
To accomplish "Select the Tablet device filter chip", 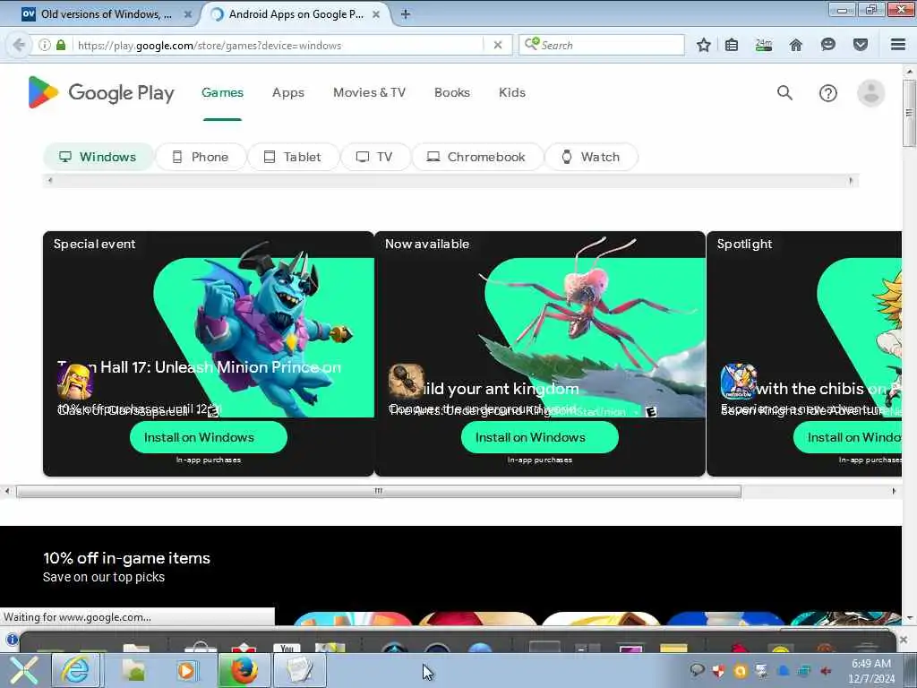I will tap(293, 157).
